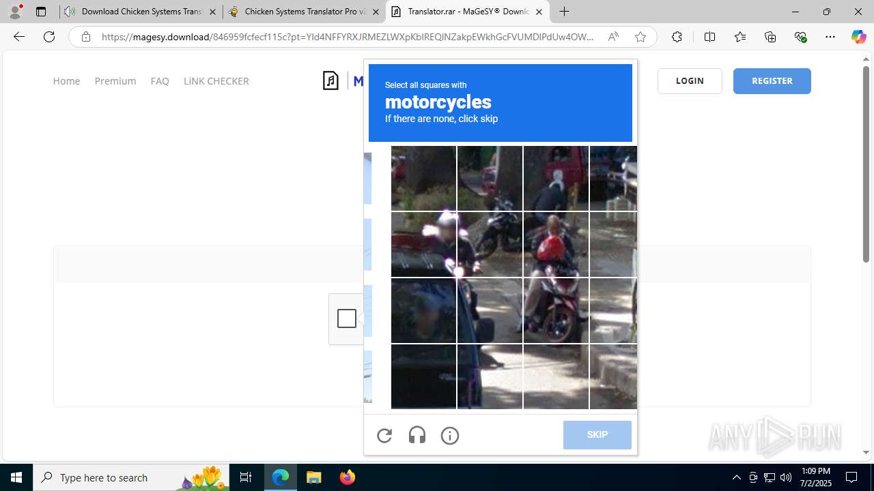Add page to favorites star

coord(640,37)
